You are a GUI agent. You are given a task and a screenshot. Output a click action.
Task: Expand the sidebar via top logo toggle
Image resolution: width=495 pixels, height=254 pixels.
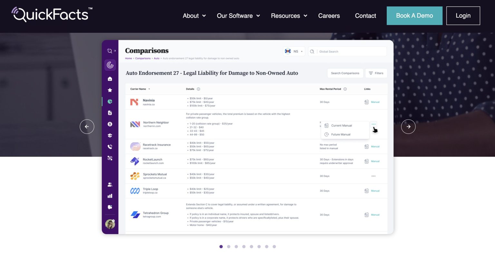(111, 51)
